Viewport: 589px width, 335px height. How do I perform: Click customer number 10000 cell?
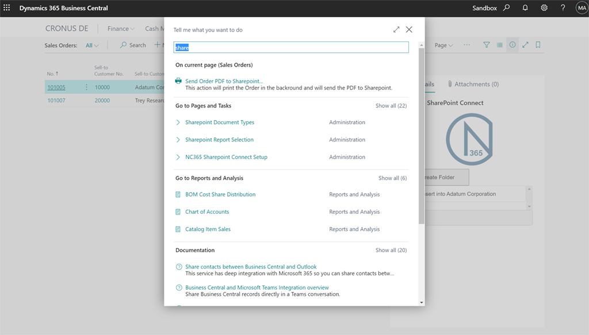102,87
